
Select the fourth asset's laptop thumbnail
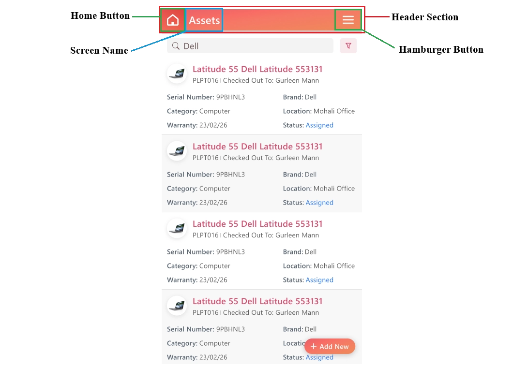coord(177,306)
